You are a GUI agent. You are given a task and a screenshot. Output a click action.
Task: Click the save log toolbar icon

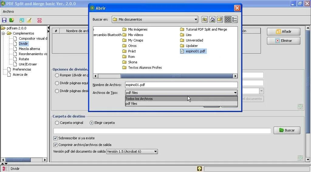tap(22, 20)
